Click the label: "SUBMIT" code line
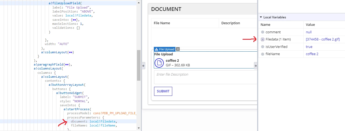This screenshot has width=345, height=131. pyautogui.click(x=74, y=97)
